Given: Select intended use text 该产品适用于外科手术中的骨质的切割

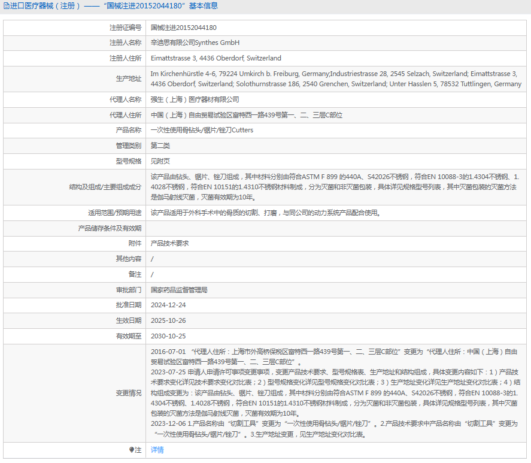Looking at the screenshot, I should tap(266, 213).
